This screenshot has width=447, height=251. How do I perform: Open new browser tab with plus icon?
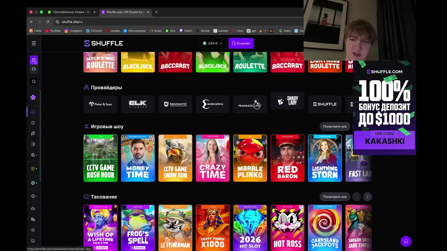[156, 12]
